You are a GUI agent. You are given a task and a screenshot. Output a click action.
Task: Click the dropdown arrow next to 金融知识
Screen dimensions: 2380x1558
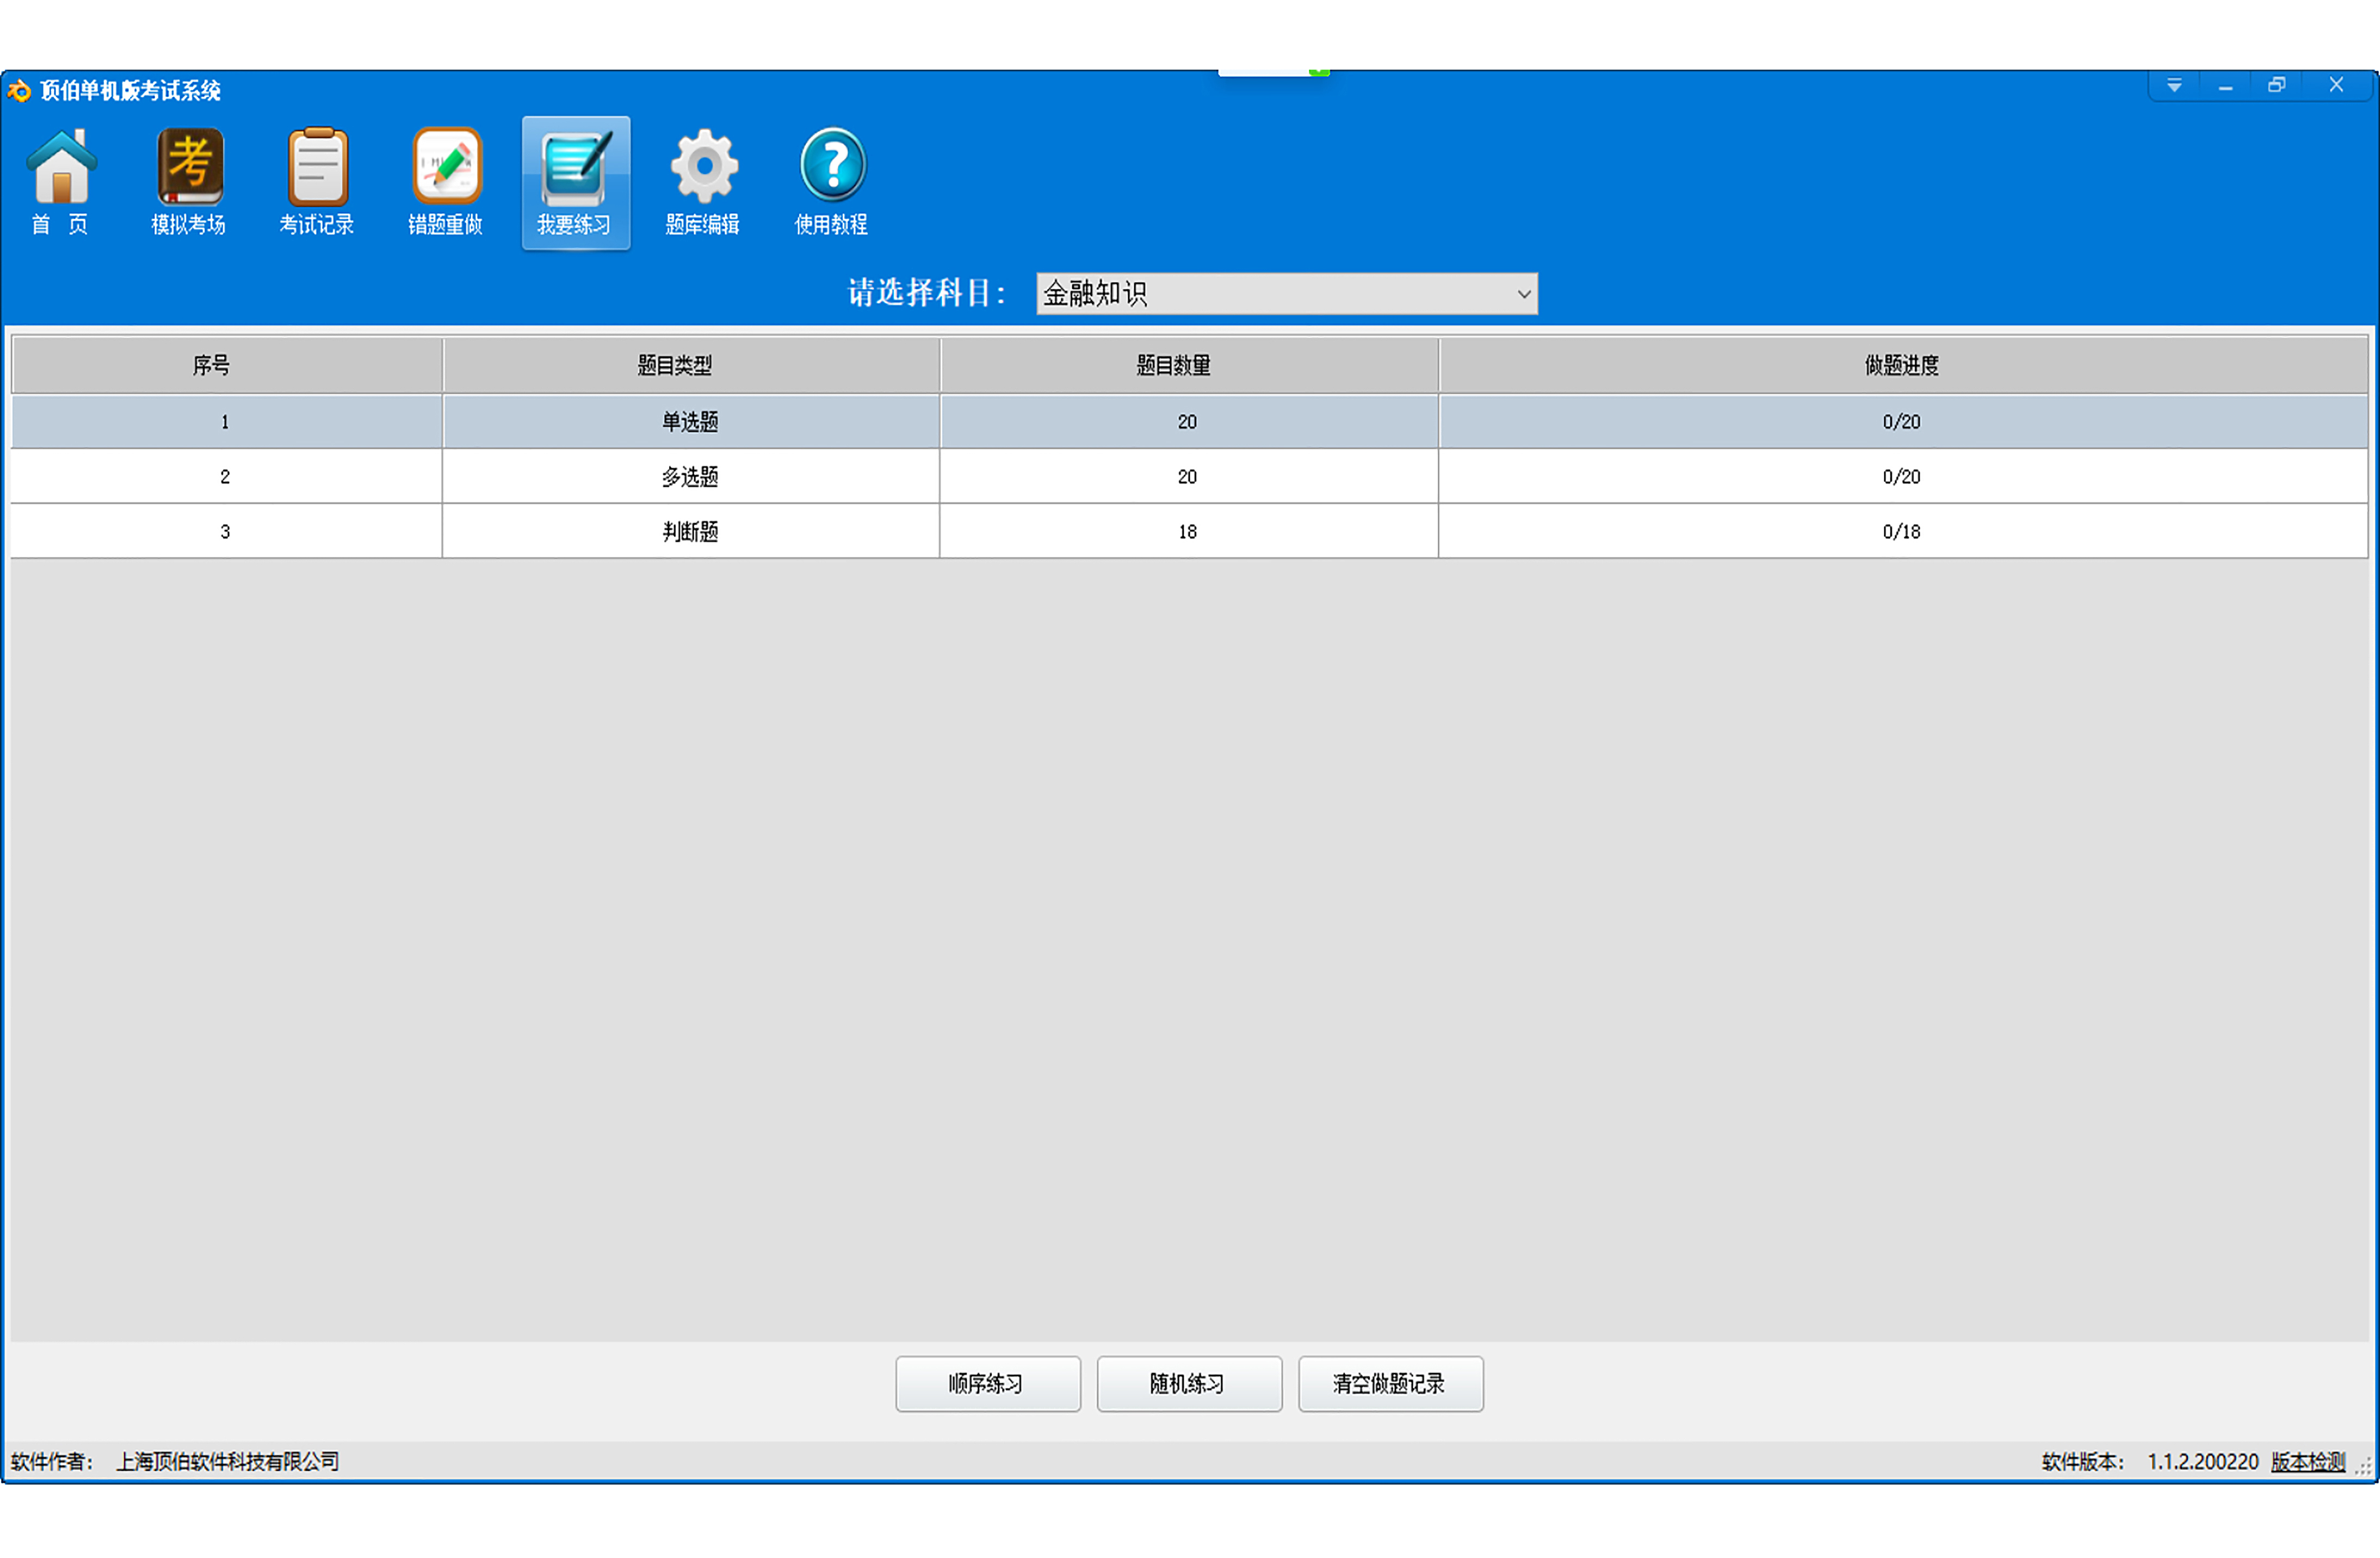(x=1523, y=294)
